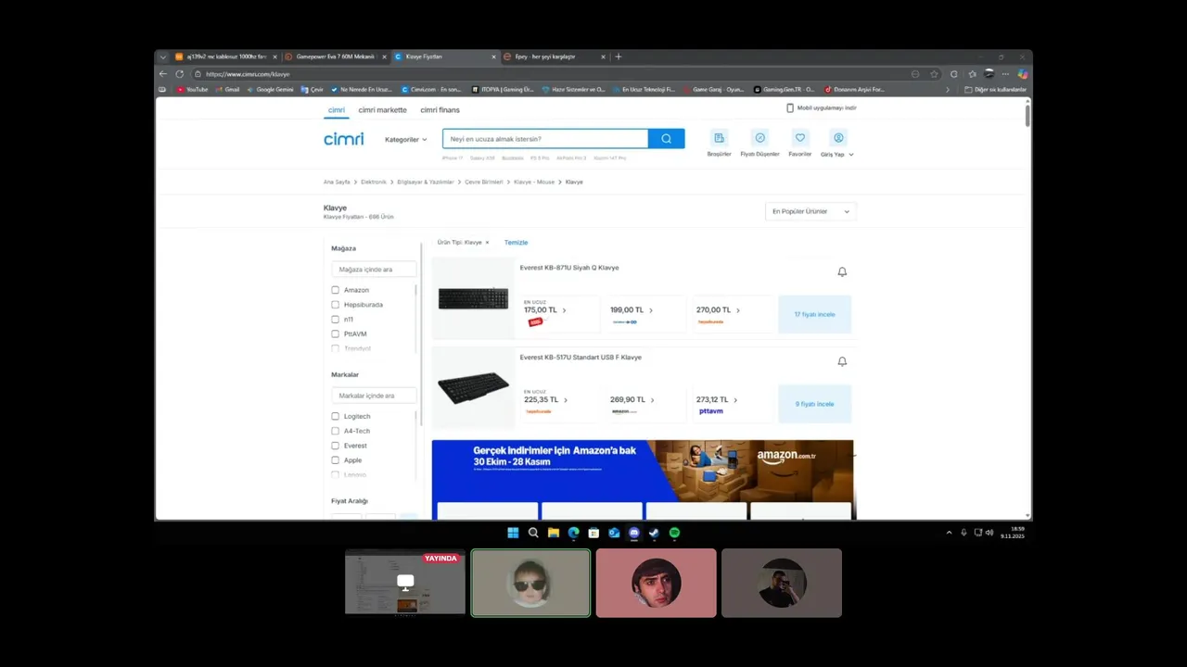Open Microsoft Edge from taskbar

point(573,533)
